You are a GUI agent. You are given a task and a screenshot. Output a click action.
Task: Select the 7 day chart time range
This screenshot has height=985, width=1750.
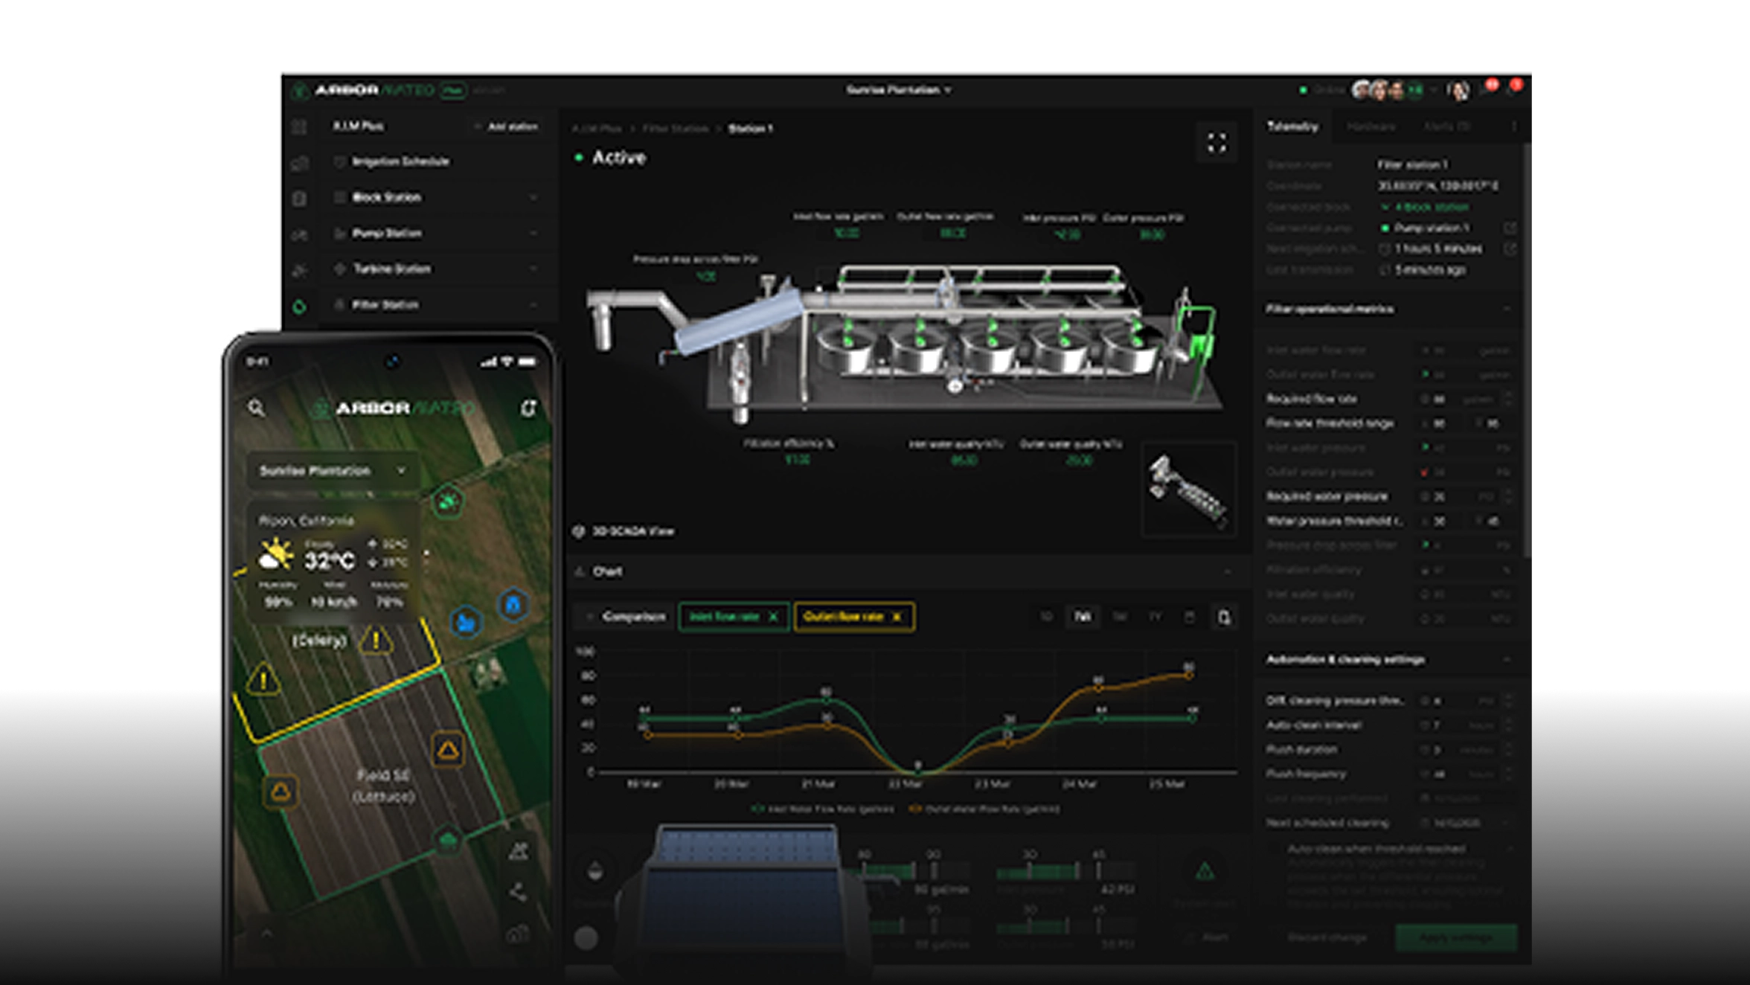1082,617
